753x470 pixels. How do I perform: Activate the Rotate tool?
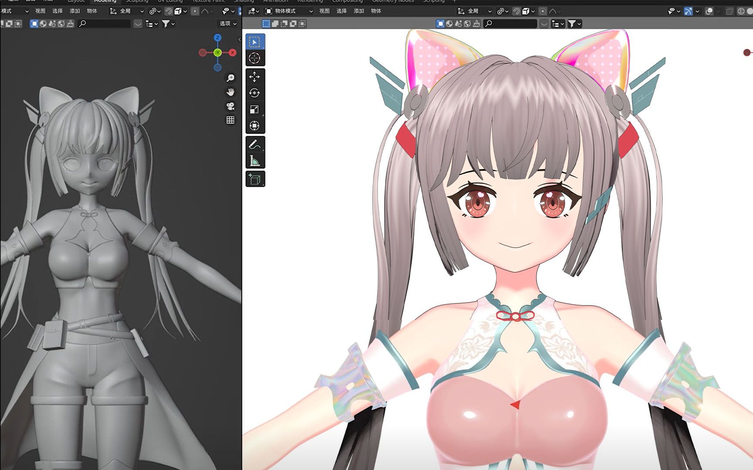coord(254,93)
